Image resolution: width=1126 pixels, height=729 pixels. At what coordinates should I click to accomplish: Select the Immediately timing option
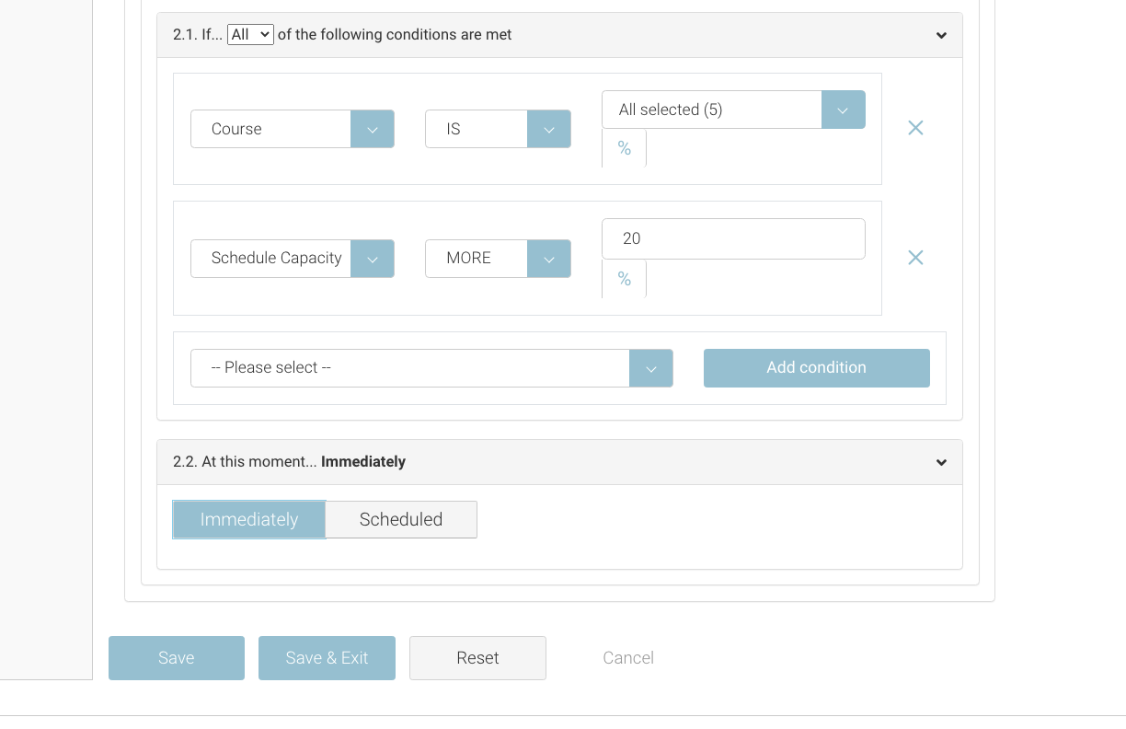249,519
